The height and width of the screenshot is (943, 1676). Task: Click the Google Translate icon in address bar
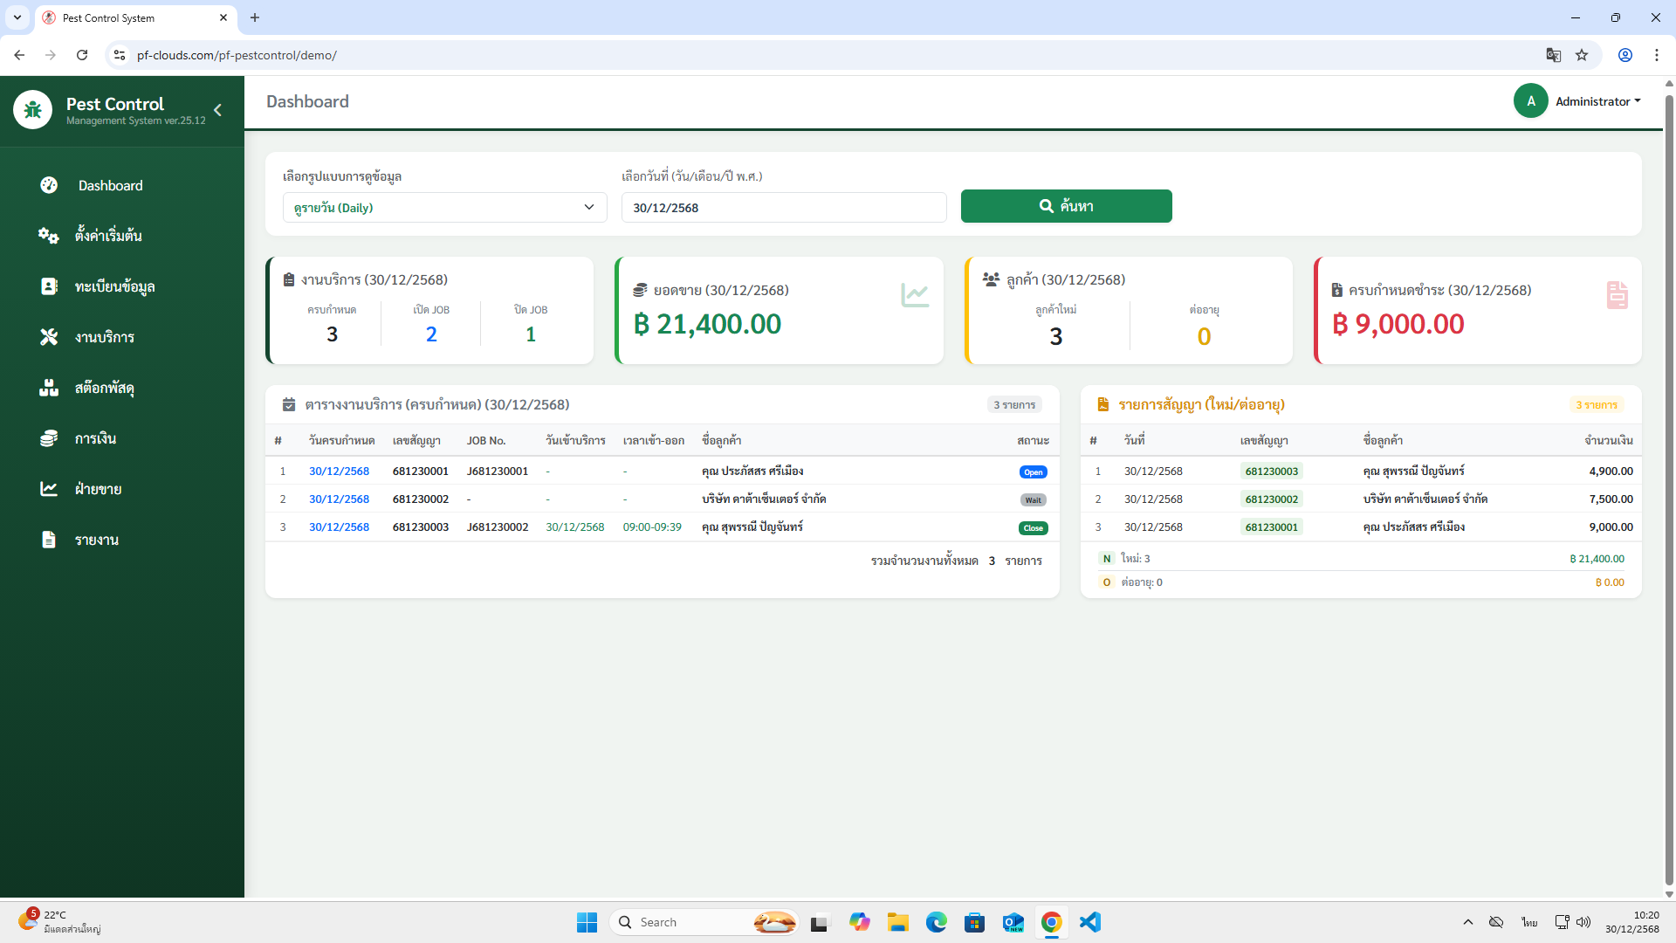click(1553, 55)
